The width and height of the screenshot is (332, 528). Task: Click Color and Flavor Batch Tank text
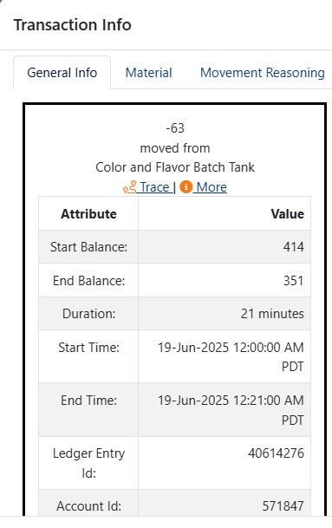pyautogui.click(x=175, y=167)
